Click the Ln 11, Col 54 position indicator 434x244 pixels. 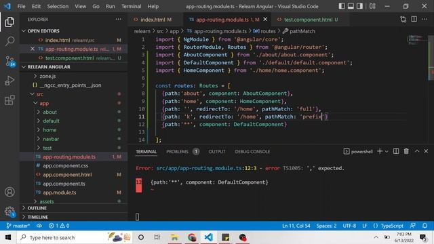tap(296, 226)
